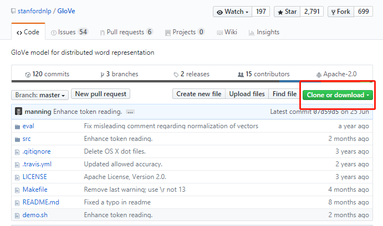The width and height of the screenshot is (383, 226).
Task: Open the 2,791 stargazers count
Action: click(312, 12)
